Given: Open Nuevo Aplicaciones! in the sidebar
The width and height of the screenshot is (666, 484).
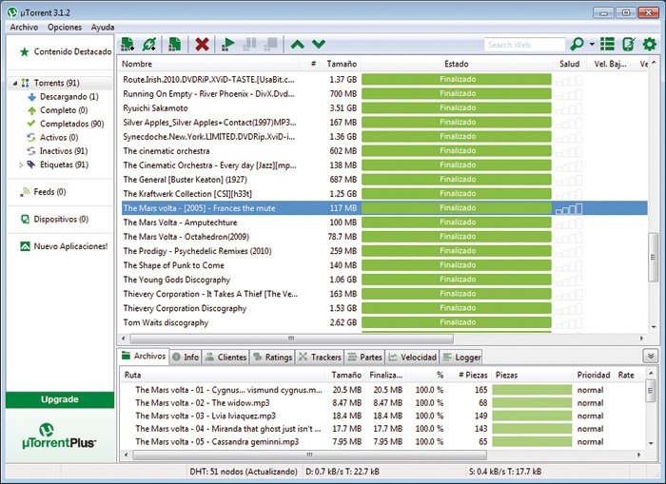Looking at the screenshot, I should 64,246.
